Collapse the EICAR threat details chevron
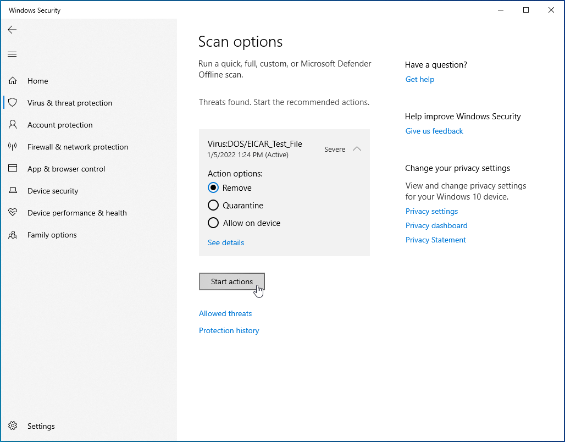 [x=357, y=149]
